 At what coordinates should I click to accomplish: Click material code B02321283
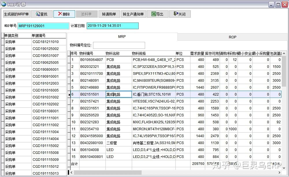tap(90, 122)
